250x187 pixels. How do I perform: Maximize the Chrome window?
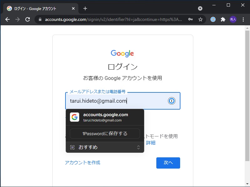click(228, 5)
